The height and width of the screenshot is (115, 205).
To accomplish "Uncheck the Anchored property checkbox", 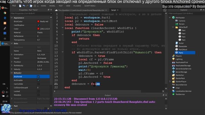I will click(x=38, y=77).
